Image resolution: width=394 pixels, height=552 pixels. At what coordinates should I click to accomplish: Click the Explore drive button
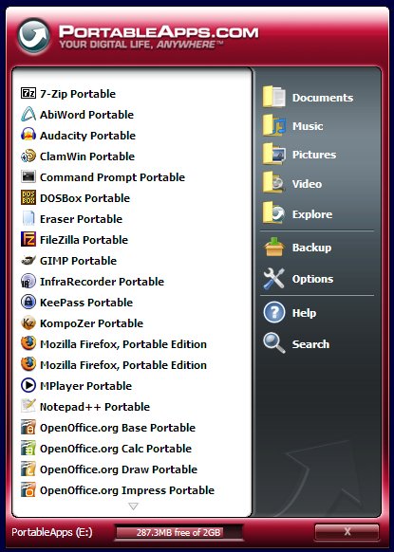point(297,214)
